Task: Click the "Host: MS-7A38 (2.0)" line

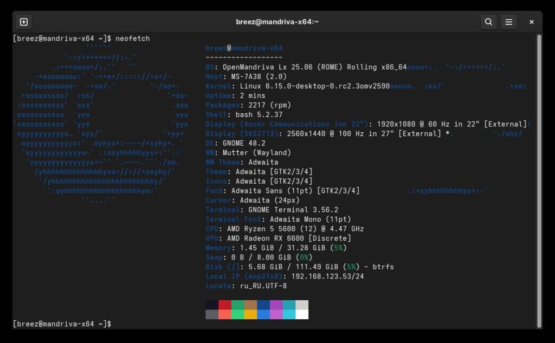Action: [x=246, y=76]
